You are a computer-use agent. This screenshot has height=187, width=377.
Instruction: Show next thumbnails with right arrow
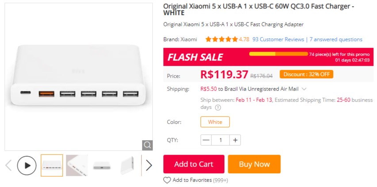tap(149, 165)
